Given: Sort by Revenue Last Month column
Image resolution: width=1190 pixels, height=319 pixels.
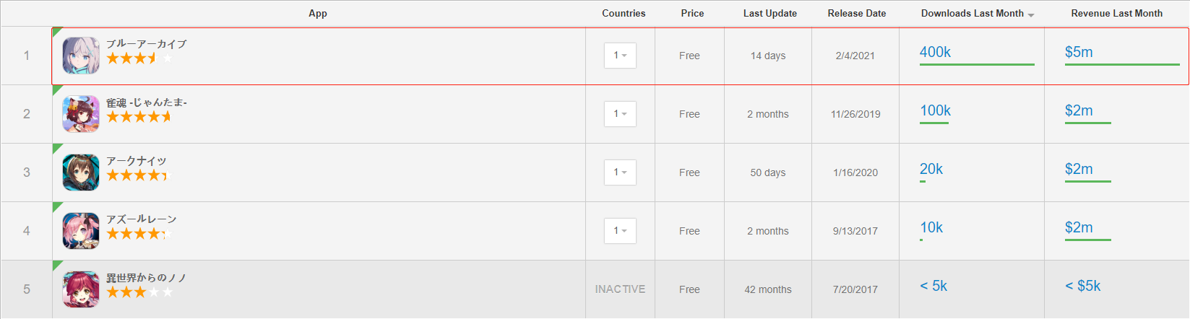Looking at the screenshot, I should (x=1116, y=13).
